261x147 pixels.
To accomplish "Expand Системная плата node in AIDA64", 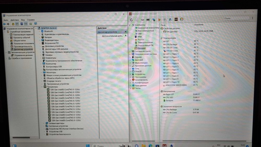I will tap(130, 51).
